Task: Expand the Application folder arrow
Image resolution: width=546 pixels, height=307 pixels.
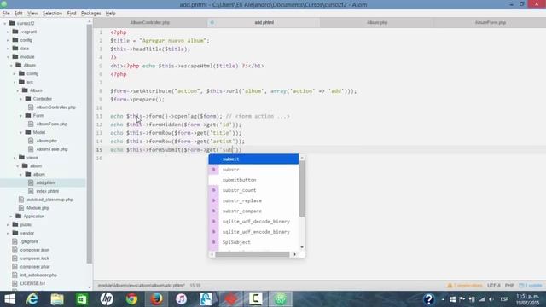Action: tap(11, 216)
